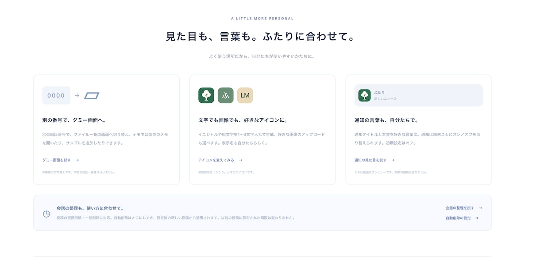The height and width of the screenshot is (263, 540).
Task: Open the 通知の見た目を試す link
Action: pos(374,160)
